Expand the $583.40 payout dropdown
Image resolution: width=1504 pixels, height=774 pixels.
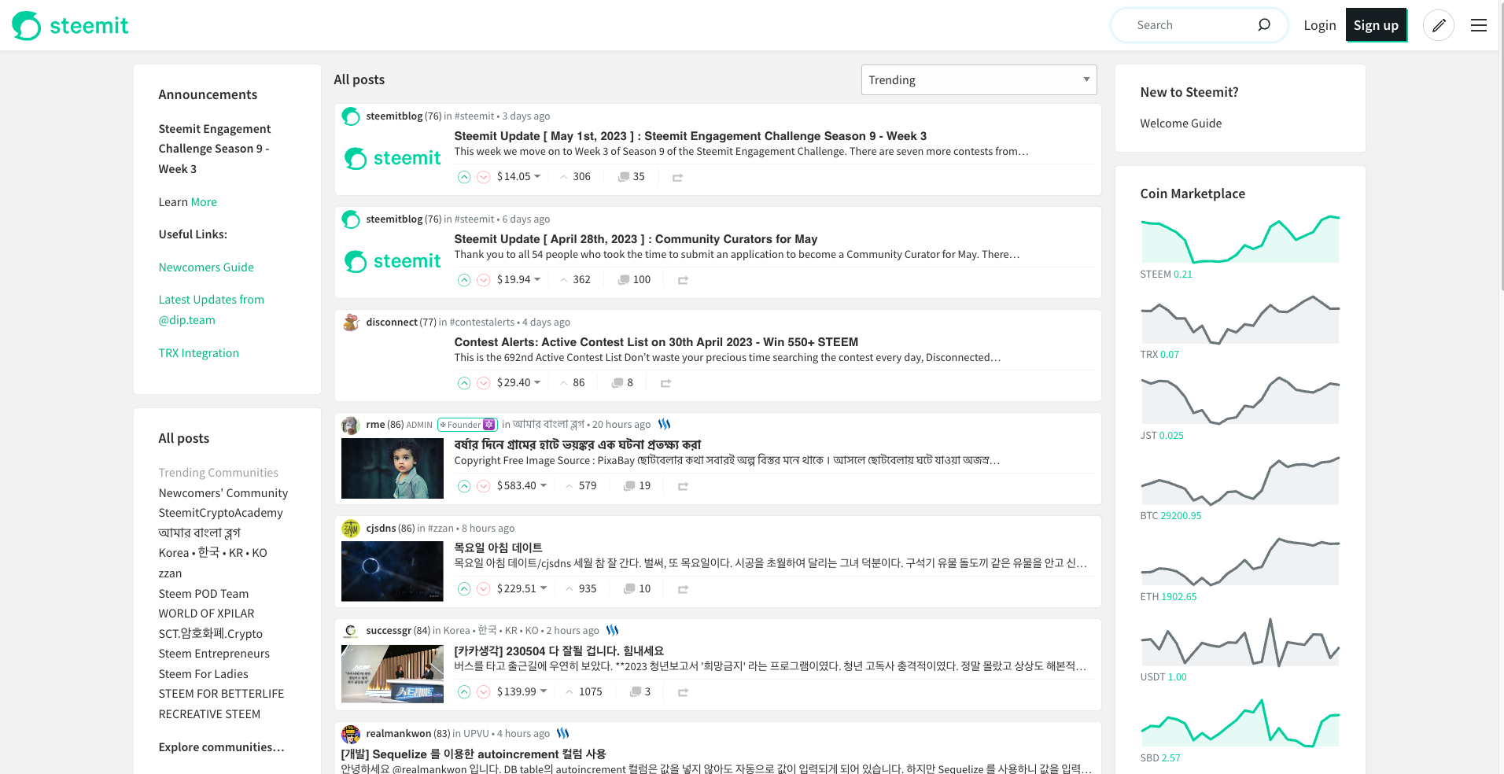(x=522, y=486)
